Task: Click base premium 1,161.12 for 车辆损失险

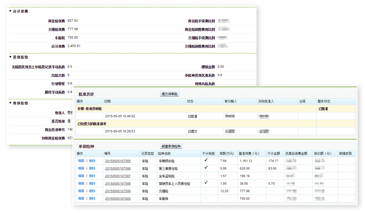Action: point(246,161)
